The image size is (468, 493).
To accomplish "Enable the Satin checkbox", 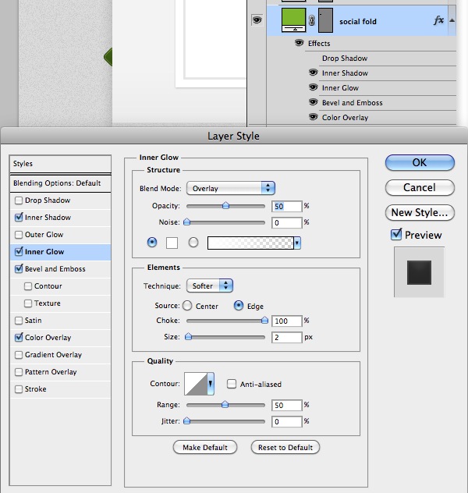I will click(19, 321).
